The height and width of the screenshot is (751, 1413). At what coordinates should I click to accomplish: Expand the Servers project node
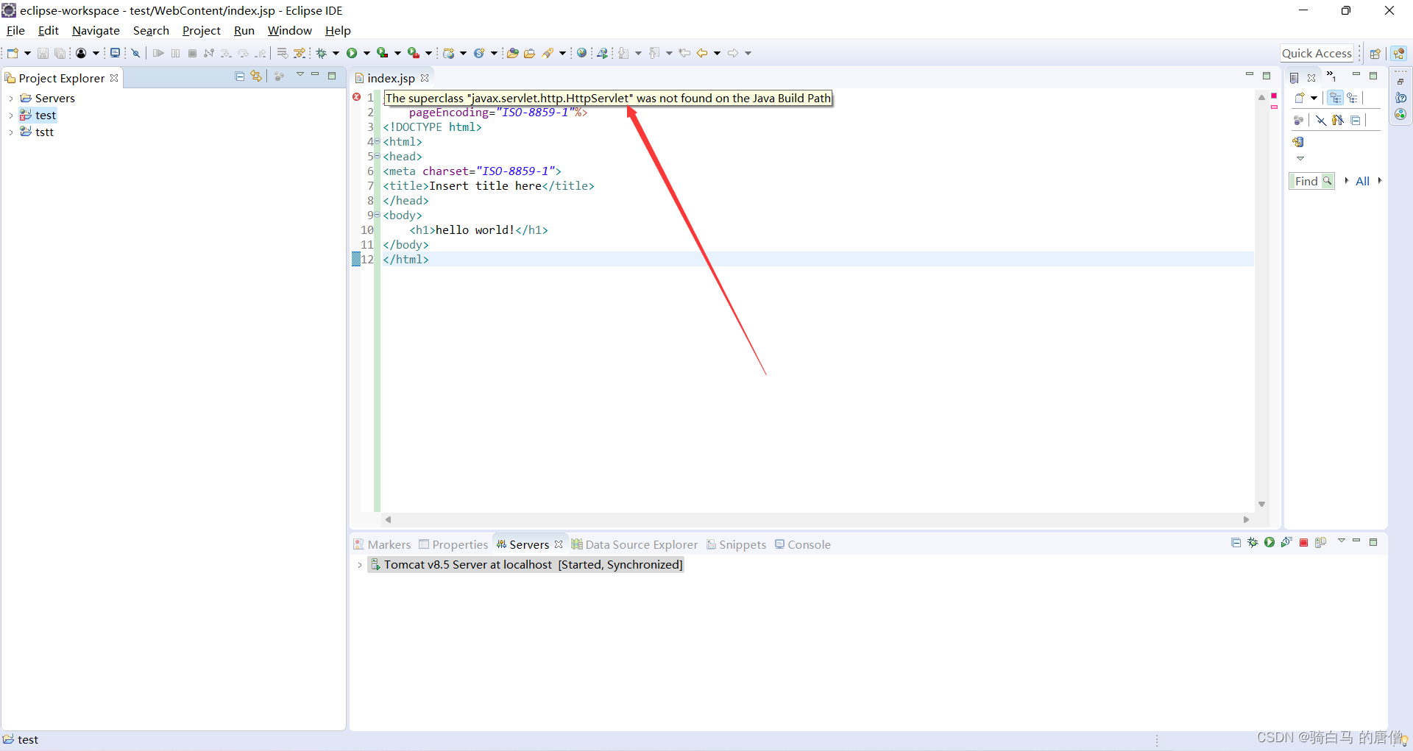click(x=11, y=99)
